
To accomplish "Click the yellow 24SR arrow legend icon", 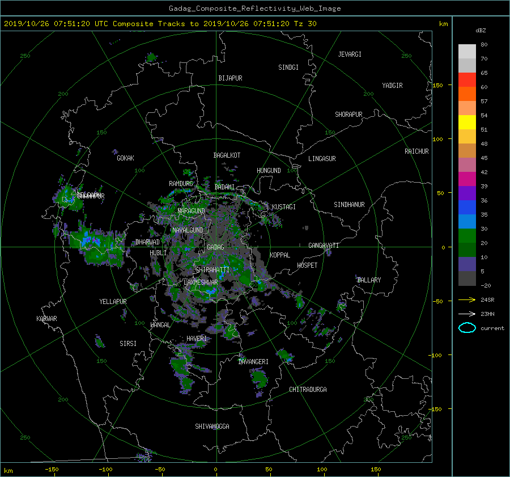I will coord(467,300).
